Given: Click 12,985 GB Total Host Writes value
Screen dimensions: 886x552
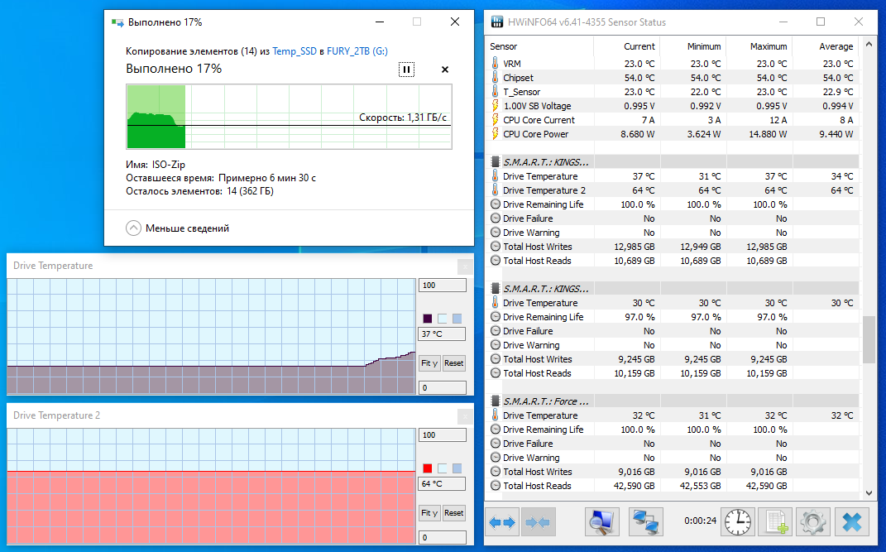Looking at the screenshot, I should [x=634, y=247].
